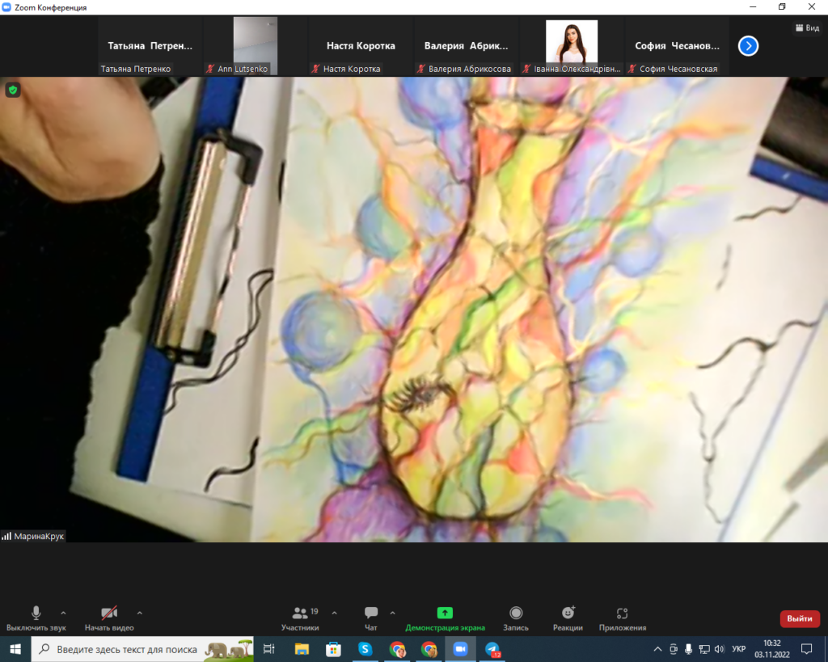Open the Participants panel icon
Screen dimensions: 828x662
(x=300, y=614)
